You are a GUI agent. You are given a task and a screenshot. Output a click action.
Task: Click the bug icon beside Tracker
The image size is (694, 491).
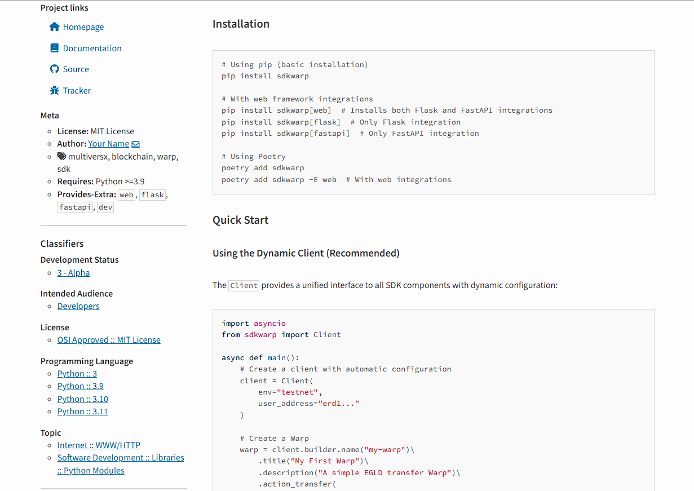[x=54, y=90]
